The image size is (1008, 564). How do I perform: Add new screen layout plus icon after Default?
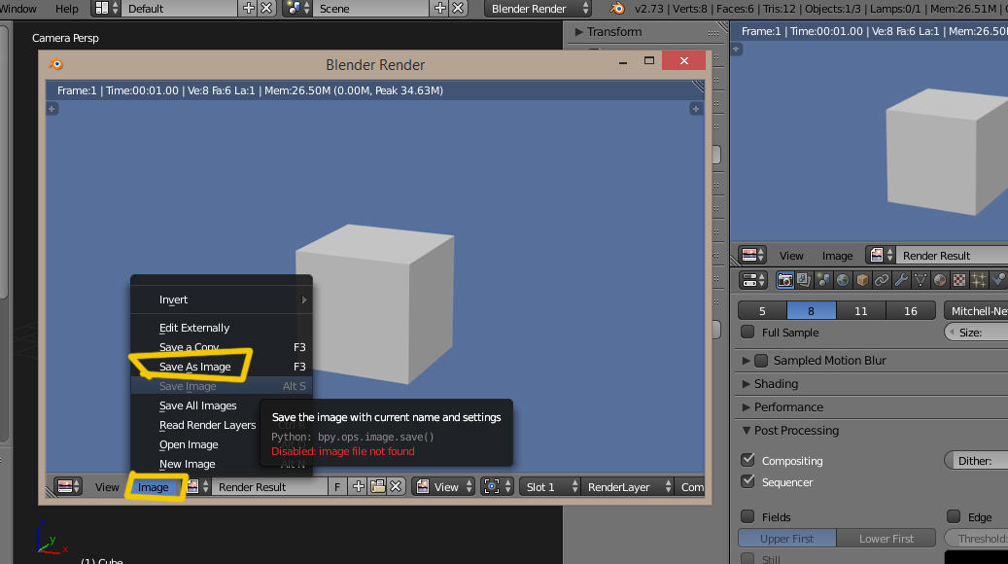(x=248, y=9)
